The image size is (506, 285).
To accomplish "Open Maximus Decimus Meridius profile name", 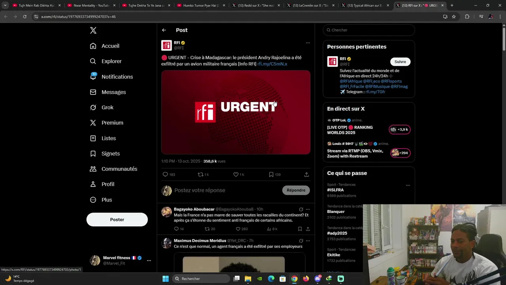I will [200, 241].
